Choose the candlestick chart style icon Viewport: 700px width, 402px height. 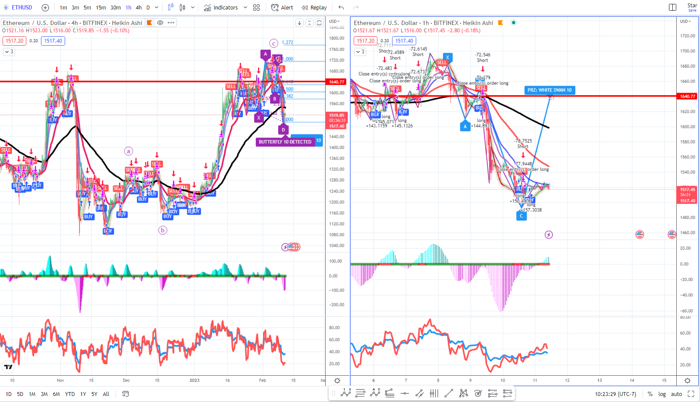tap(182, 7)
